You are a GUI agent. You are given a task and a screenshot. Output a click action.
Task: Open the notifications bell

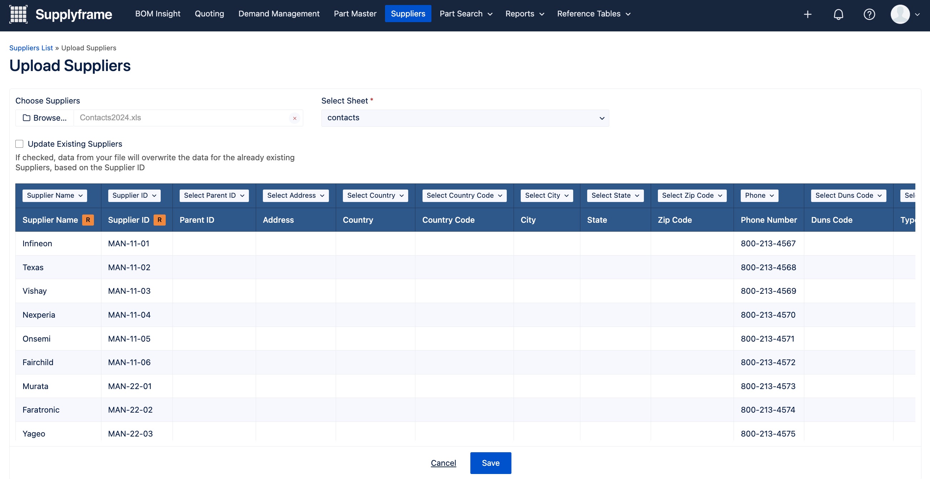(x=838, y=14)
